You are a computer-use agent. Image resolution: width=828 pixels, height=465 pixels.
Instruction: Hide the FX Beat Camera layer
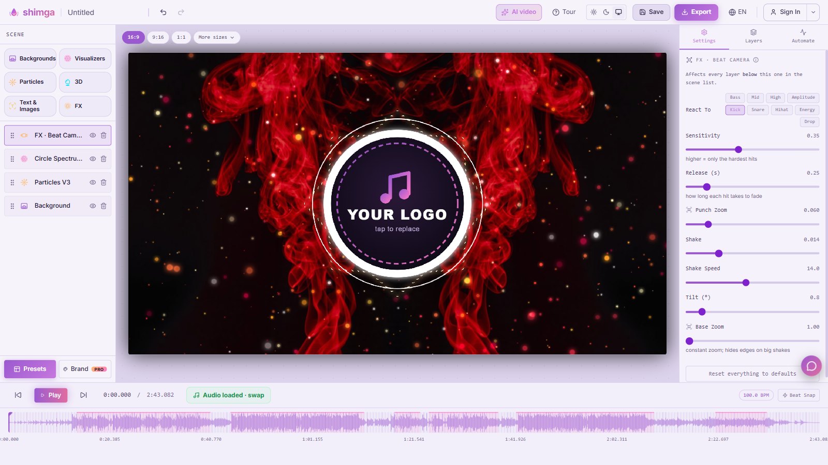click(x=93, y=135)
